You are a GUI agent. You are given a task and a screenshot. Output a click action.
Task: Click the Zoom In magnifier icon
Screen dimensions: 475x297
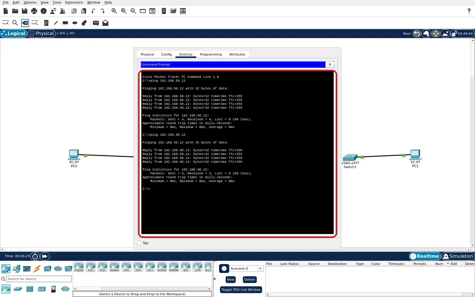point(114,11)
